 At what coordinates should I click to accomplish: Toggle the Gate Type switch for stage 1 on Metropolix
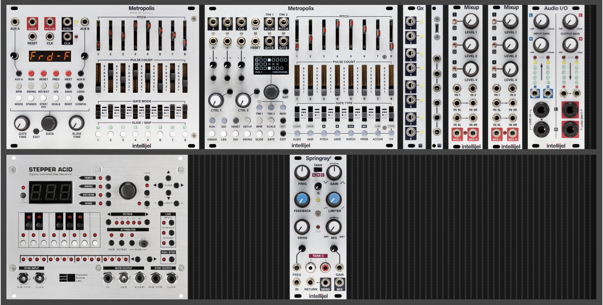(297, 114)
